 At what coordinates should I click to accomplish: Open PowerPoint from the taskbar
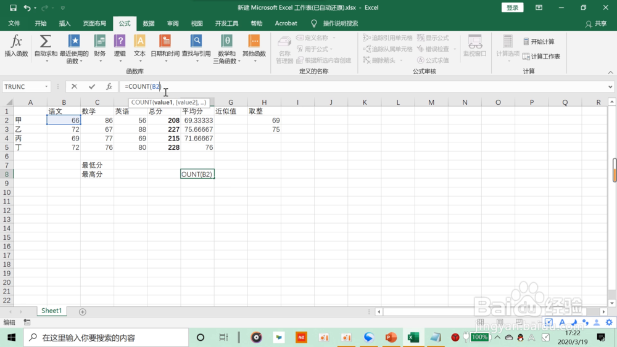point(391,338)
